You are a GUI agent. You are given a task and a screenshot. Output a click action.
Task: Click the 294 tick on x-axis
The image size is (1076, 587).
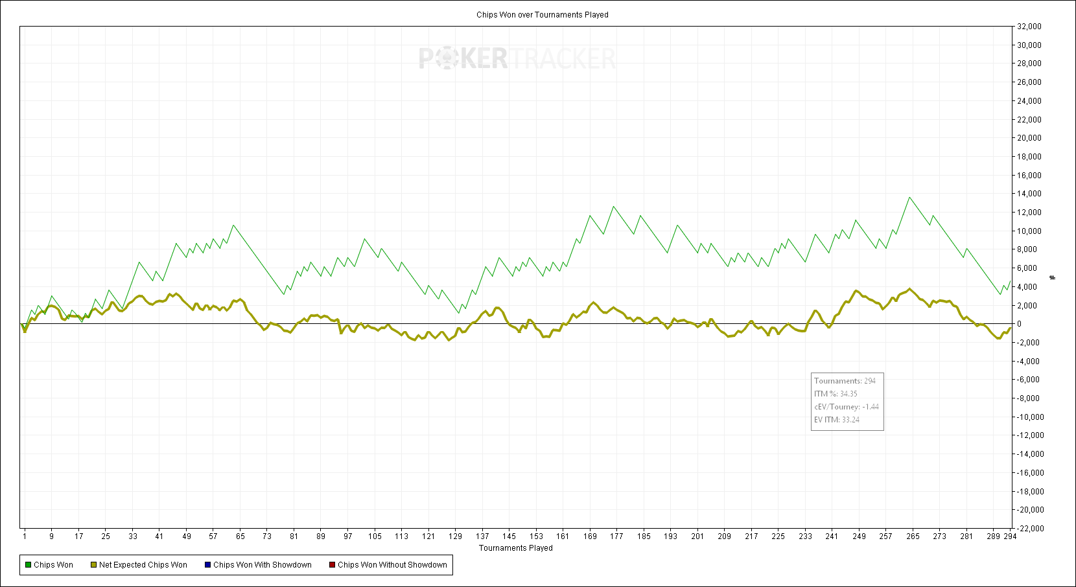pyautogui.click(x=1010, y=536)
